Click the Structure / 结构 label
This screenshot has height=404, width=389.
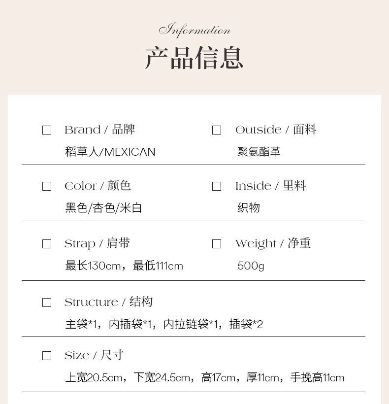tap(108, 302)
